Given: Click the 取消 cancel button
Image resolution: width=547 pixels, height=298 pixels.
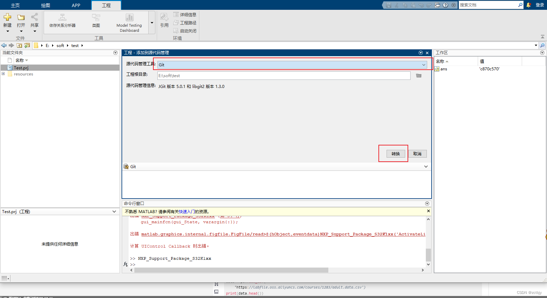Looking at the screenshot, I should pos(417,154).
